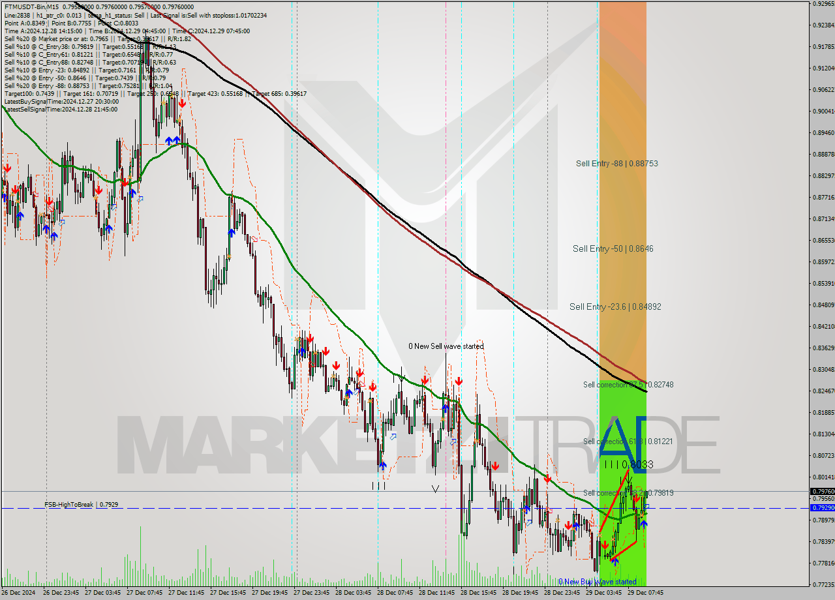Click the LatestBuySignalTime text line
Viewport: 835px width, 600px height.
pyautogui.click(x=61, y=101)
